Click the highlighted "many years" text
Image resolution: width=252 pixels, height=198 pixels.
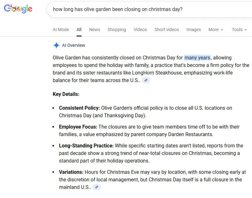point(197,58)
